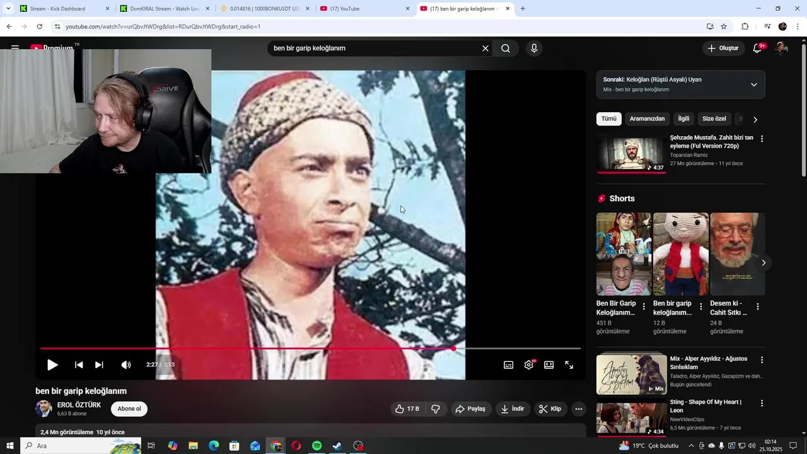Select the Size özel filter chip
The height and width of the screenshot is (454, 807).
(714, 119)
